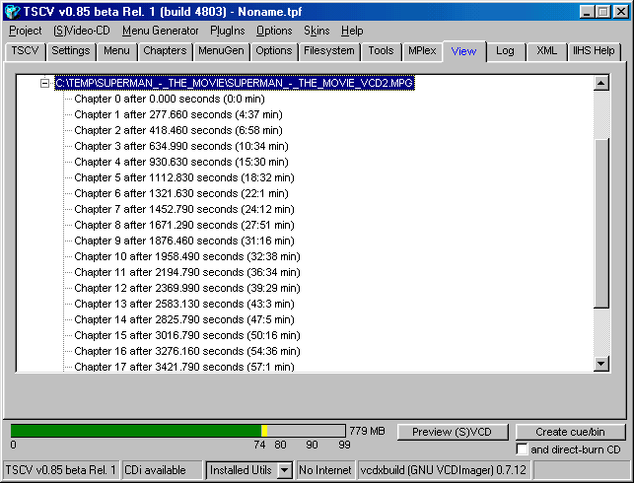Go to the XML tab
The image size is (634, 483).
545,50
